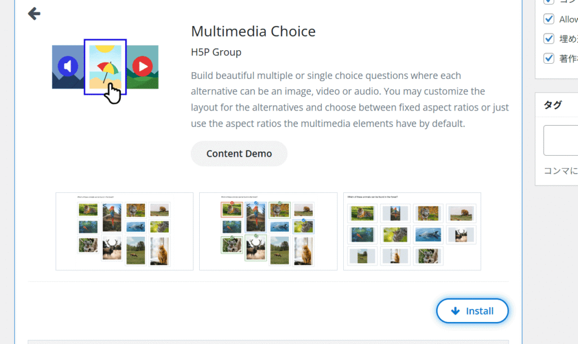The width and height of the screenshot is (578, 344).
Task: Click the red play video icon
Action: (x=143, y=67)
